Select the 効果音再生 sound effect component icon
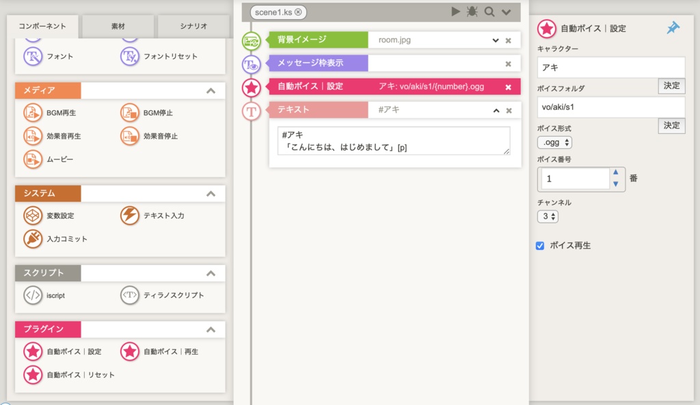The width and height of the screenshot is (700, 405). coord(33,135)
